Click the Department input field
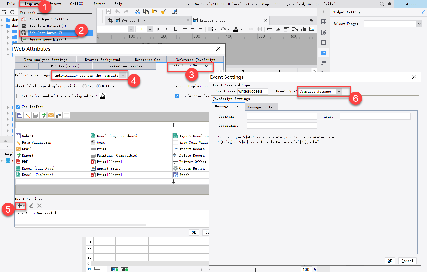 click(x=282, y=125)
